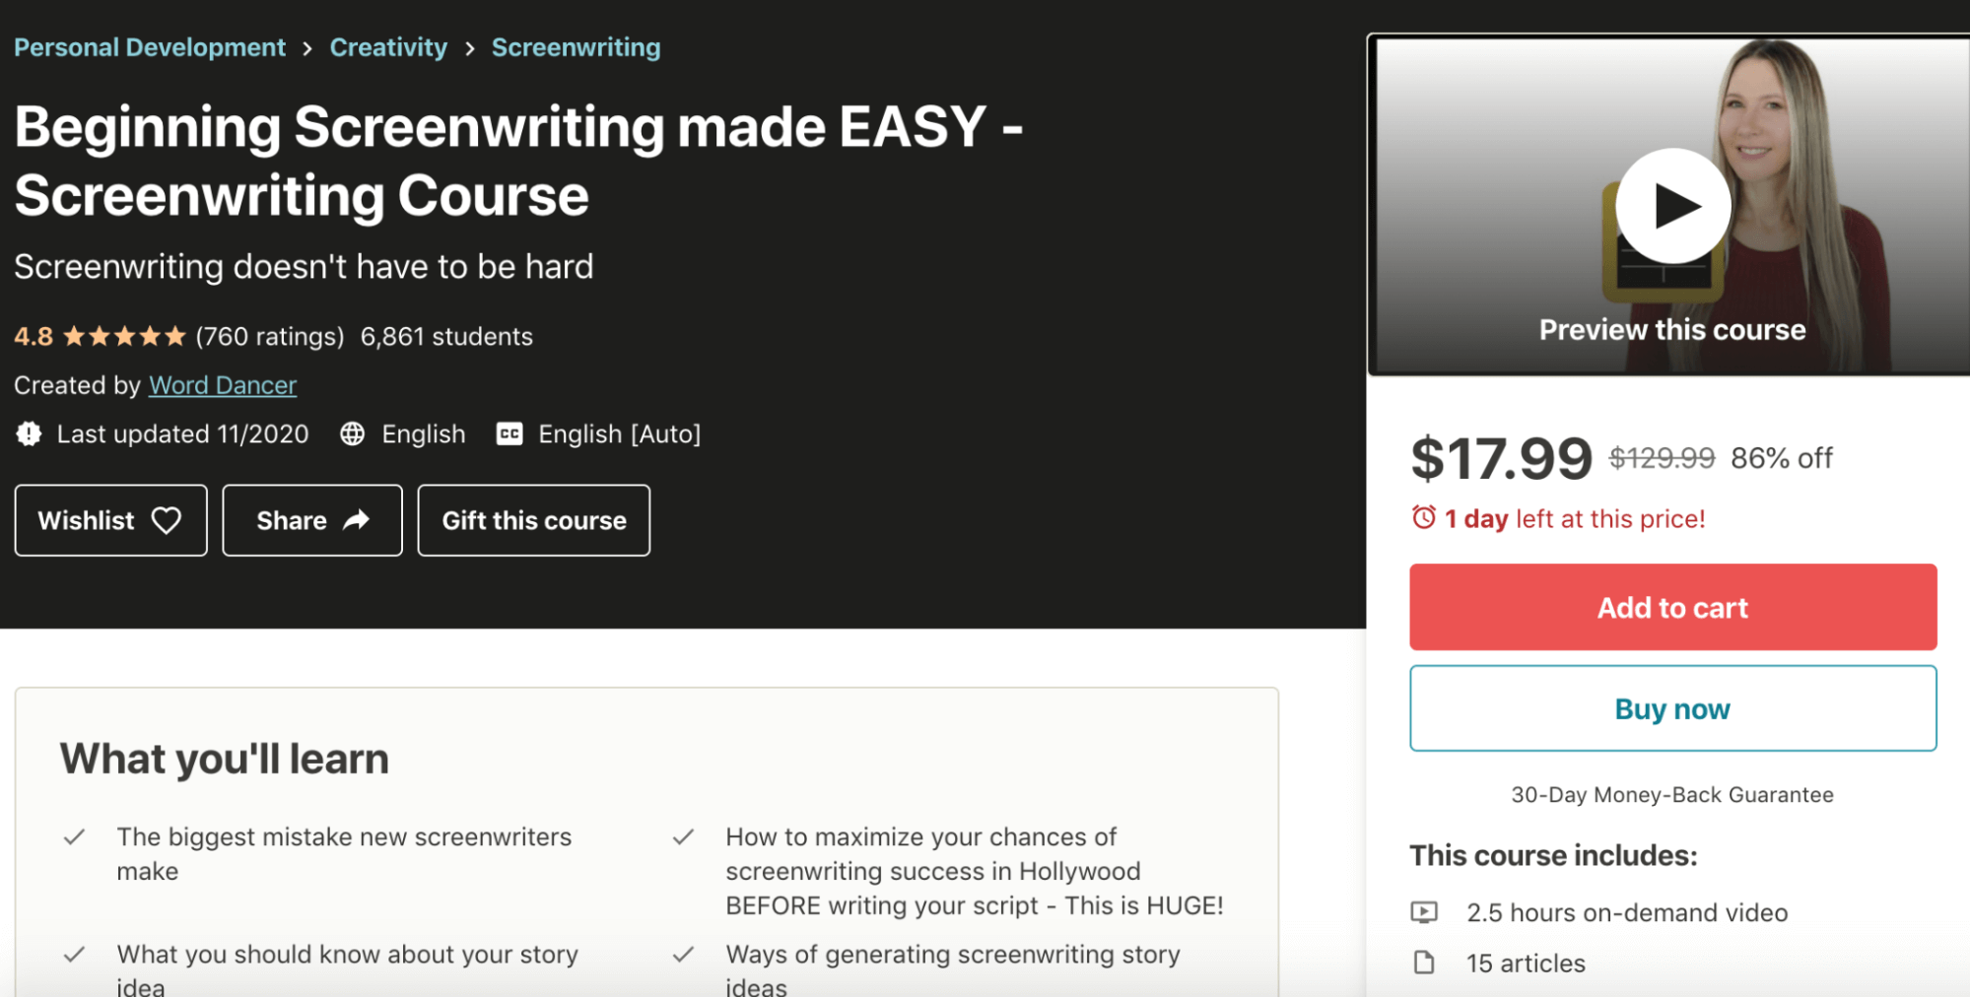Viewport: 1970px width, 998px height.
Task: Click the articles document icon
Action: click(1424, 963)
